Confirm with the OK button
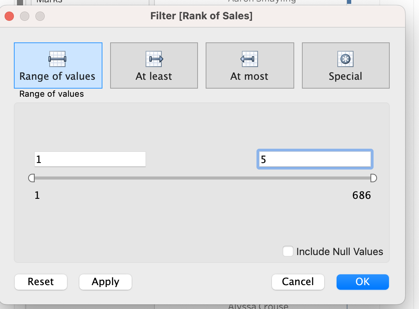Screen dimensions: 419x309 coord(363,282)
